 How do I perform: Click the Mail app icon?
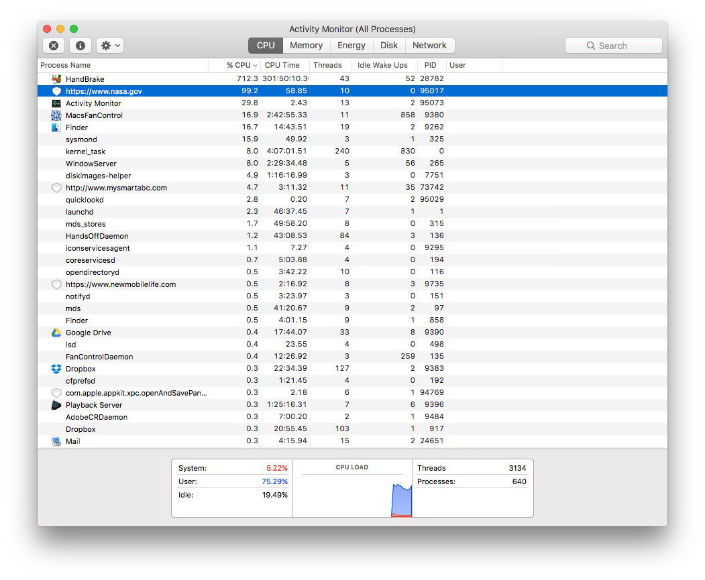click(56, 441)
